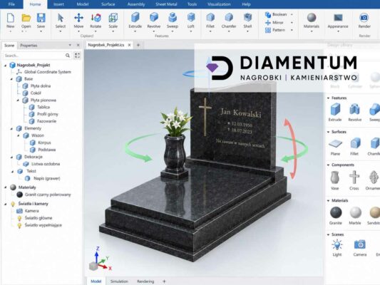Open the Appearance settings
The width and height of the screenshot is (380, 285).
[x=338, y=18]
